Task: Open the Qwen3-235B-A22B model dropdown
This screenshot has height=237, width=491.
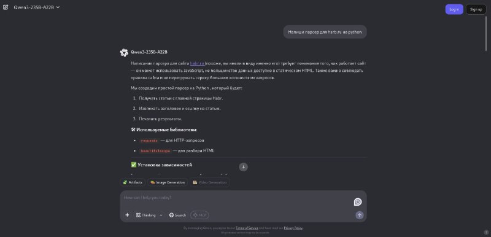Action: pyautogui.click(x=37, y=7)
